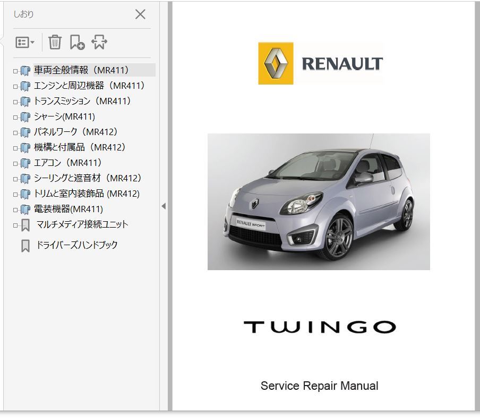Screen dimensions: 480x418
Task: Jump to トリムと室内装飾品 (MR412) bookmark
Action: pyautogui.click(x=87, y=194)
